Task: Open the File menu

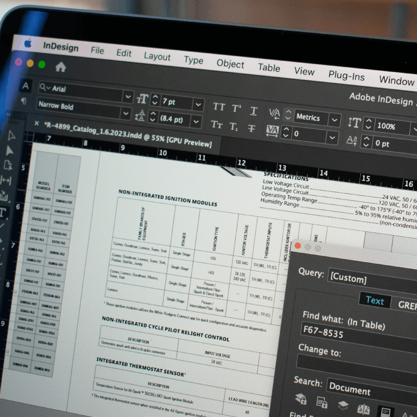Action: [x=97, y=50]
